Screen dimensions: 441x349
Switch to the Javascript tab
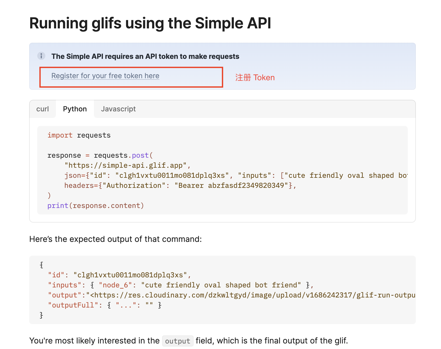click(x=118, y=109)
